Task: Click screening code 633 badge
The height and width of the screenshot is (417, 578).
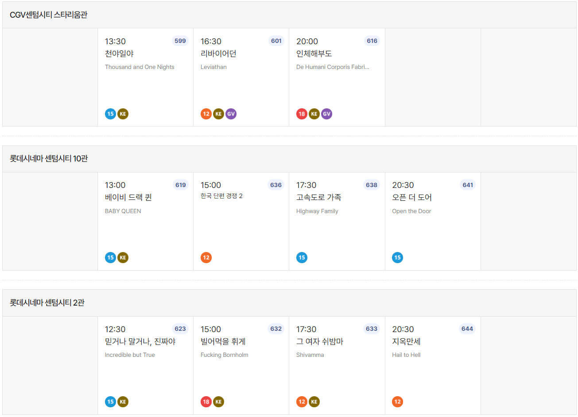Action: 372,329
